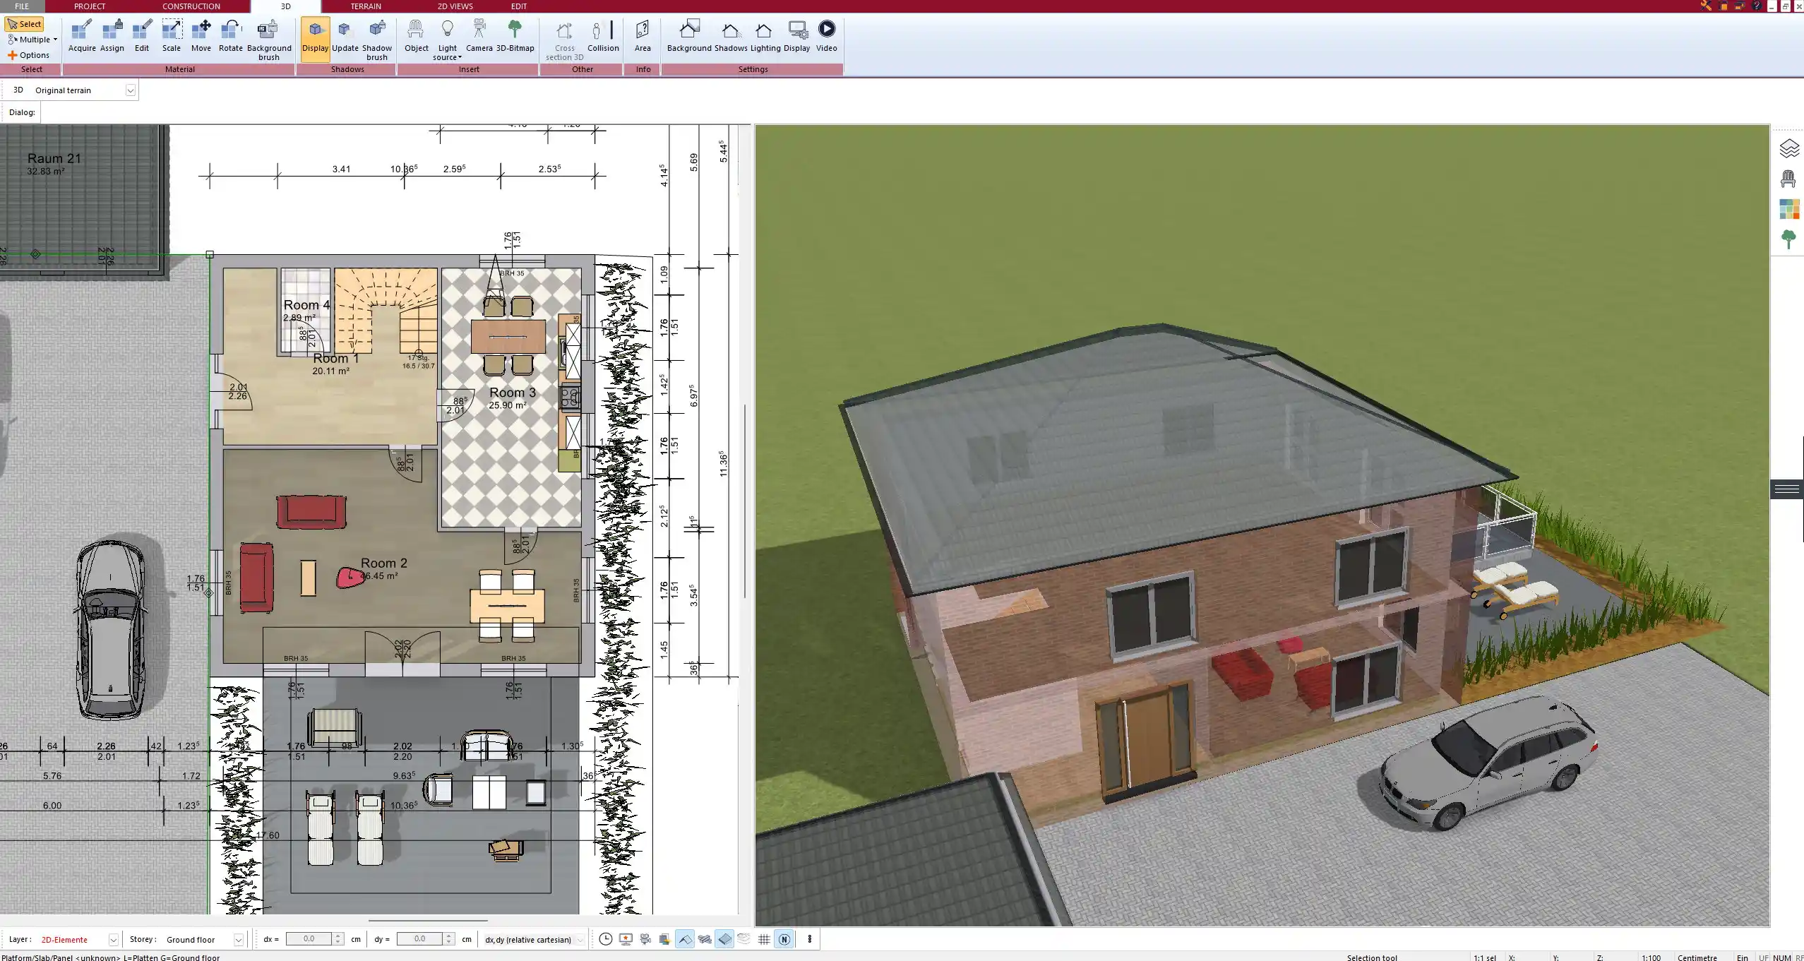Image resolution: width=1804 pixels, height=961 pixels.
Task: Increase the dy value with spinner
Action: coord(449,936)
